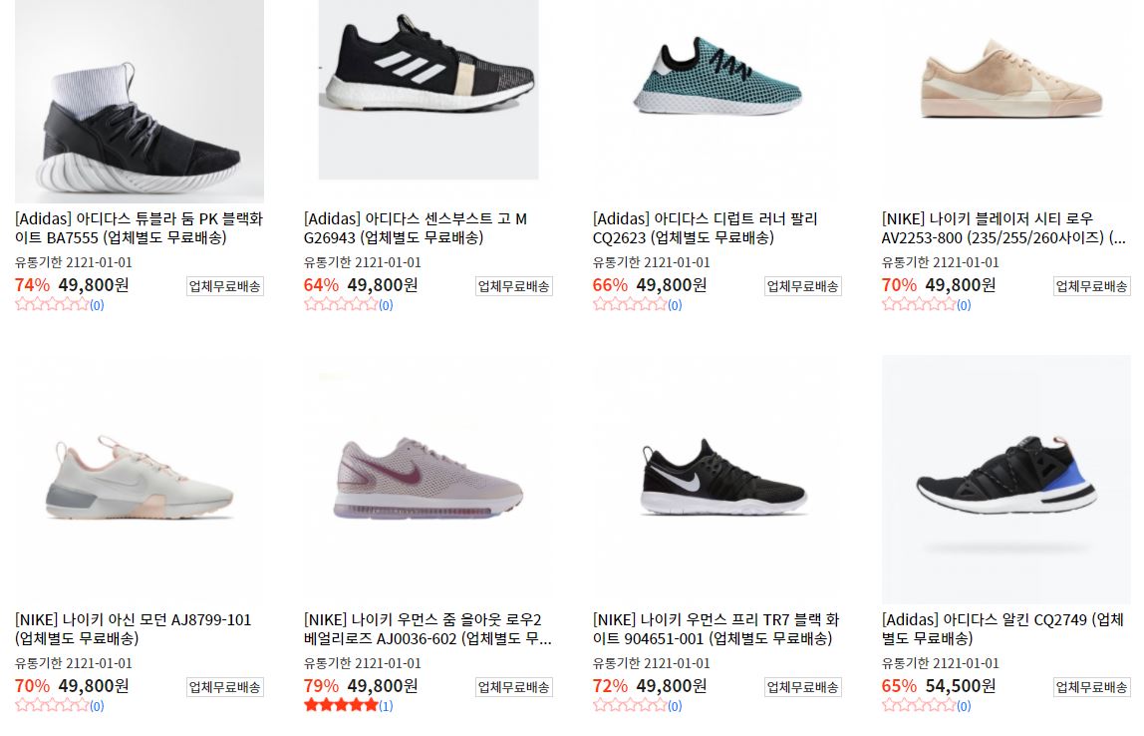Open the white Nike Ashin Modern shoe image

tap(140, 478)
